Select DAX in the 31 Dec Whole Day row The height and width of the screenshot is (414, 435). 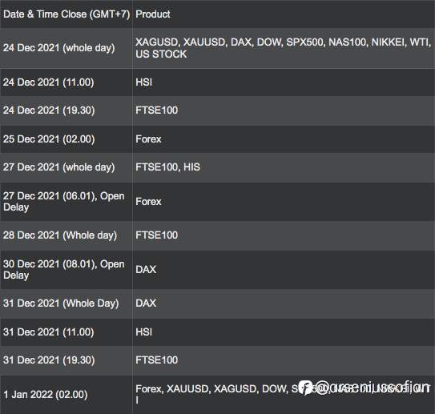(x=146, y=303)
